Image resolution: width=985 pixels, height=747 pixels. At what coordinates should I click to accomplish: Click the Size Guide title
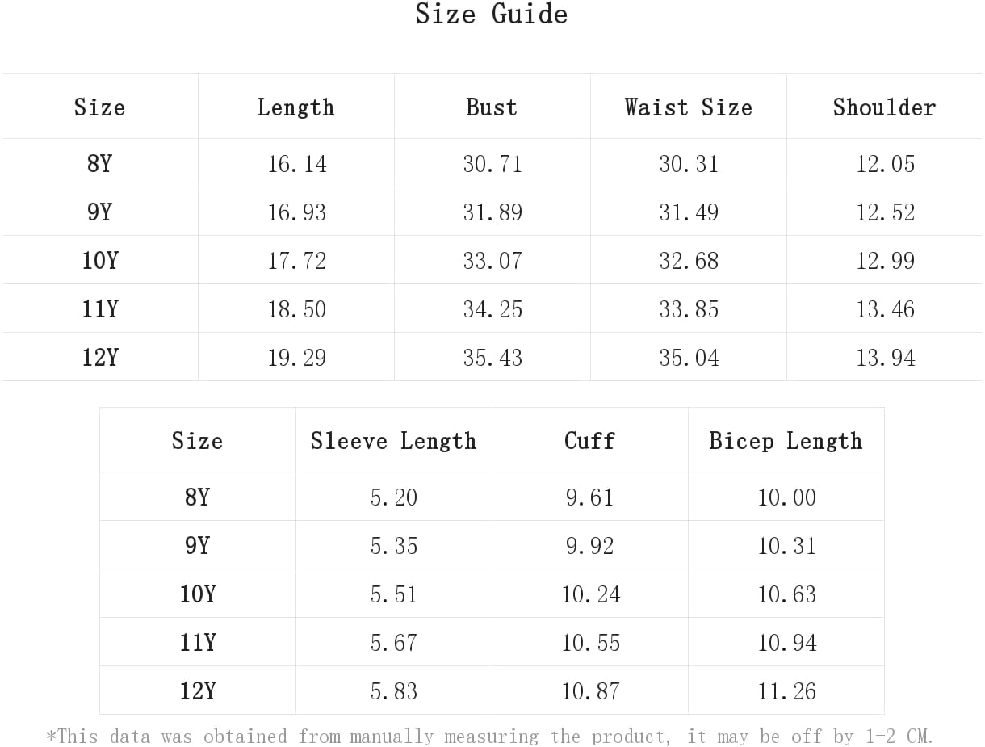(492, 15)
